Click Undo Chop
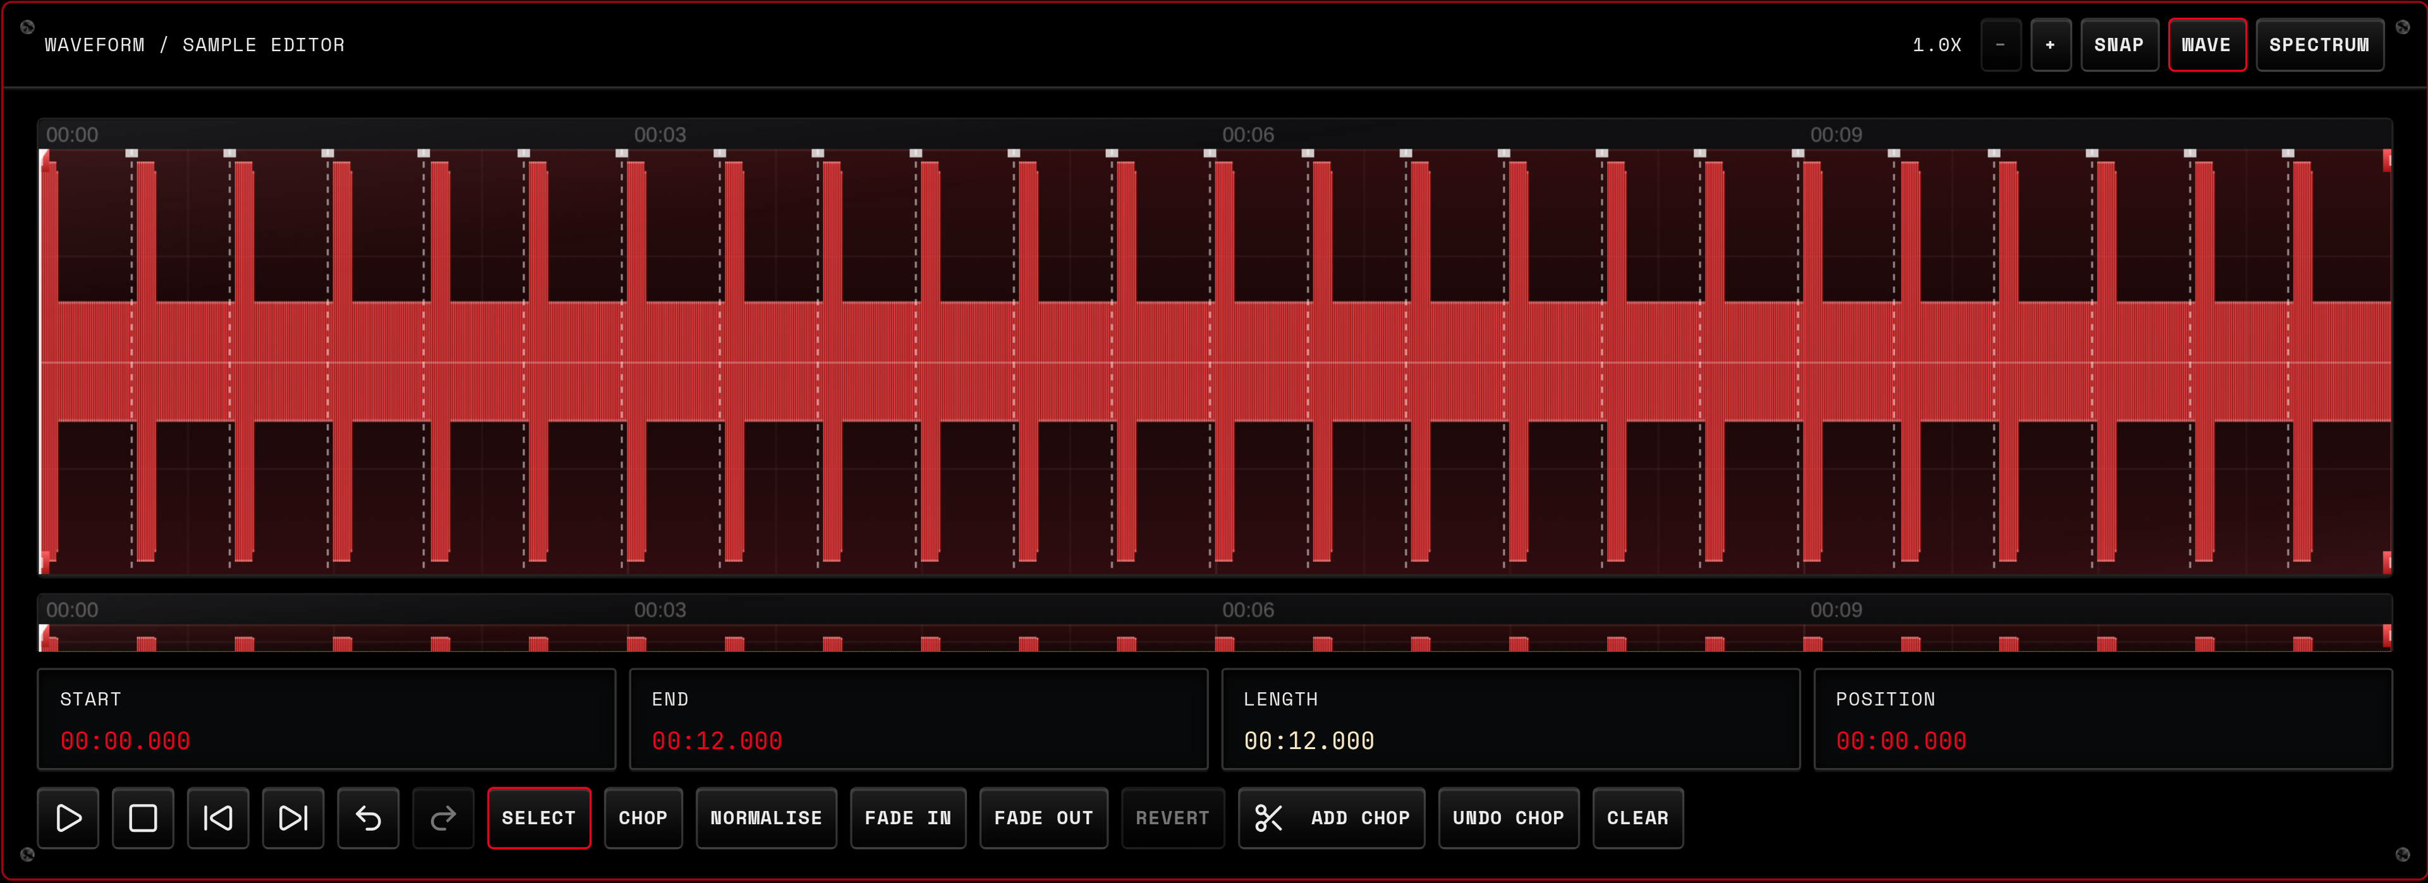Viewport: 2428px width, 883px height. point(1508,818)
